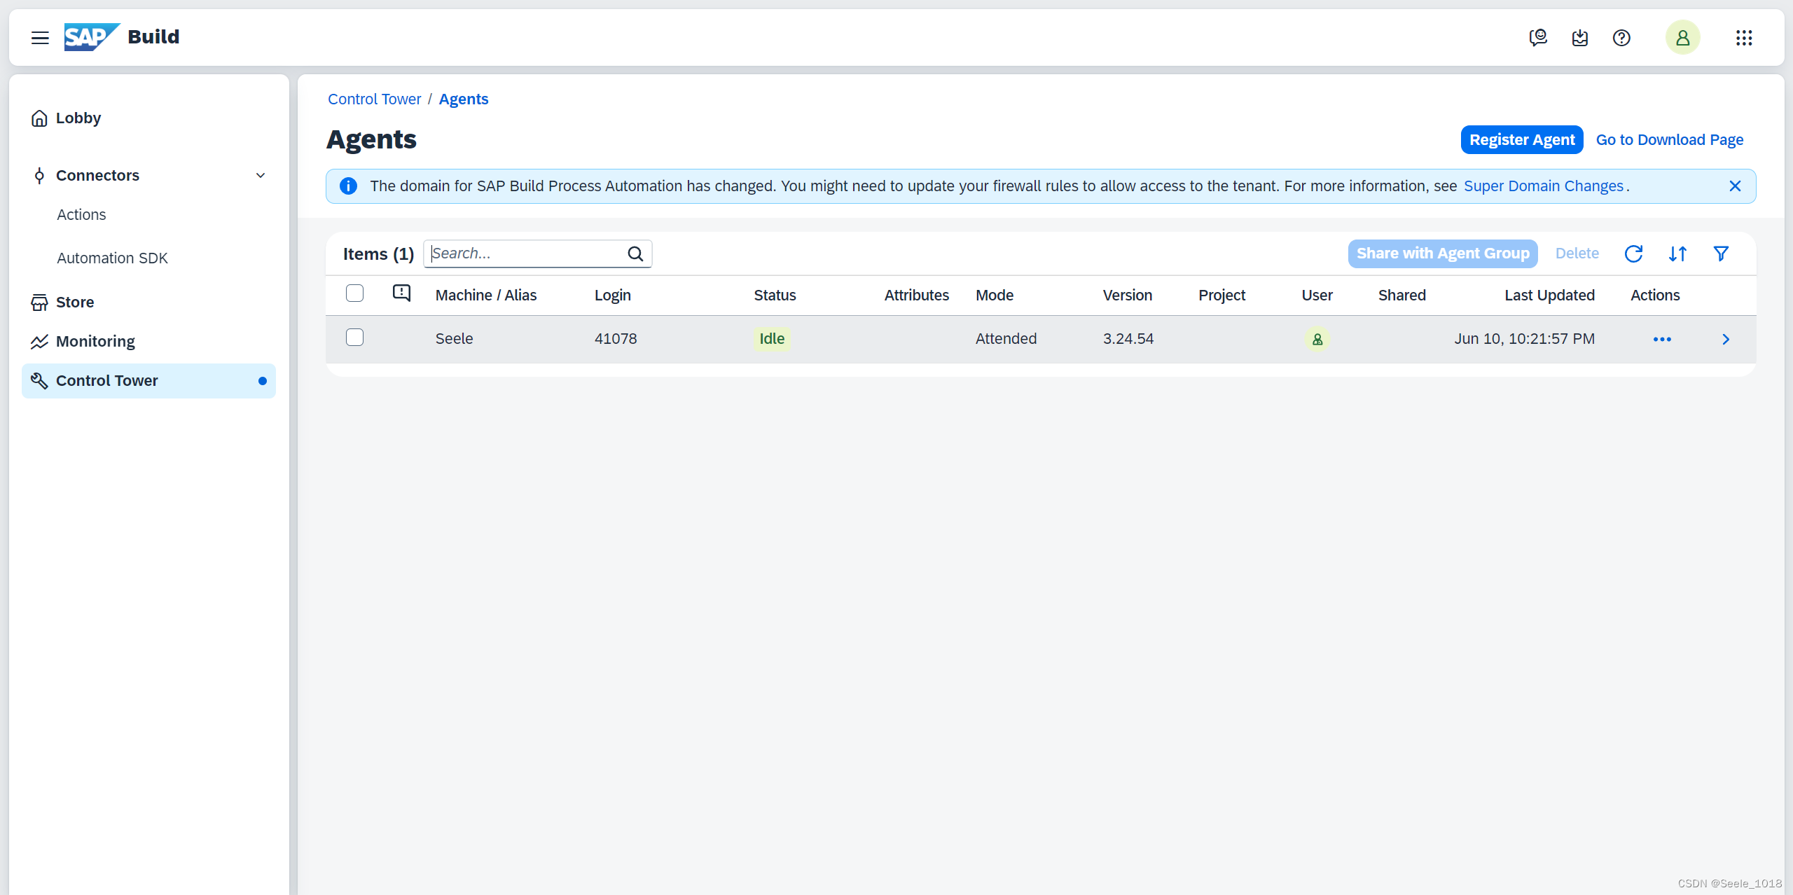The height and width of the screenshot is (895, 1793).
Task: Click Register Agent button
Action: (1523, 139)
